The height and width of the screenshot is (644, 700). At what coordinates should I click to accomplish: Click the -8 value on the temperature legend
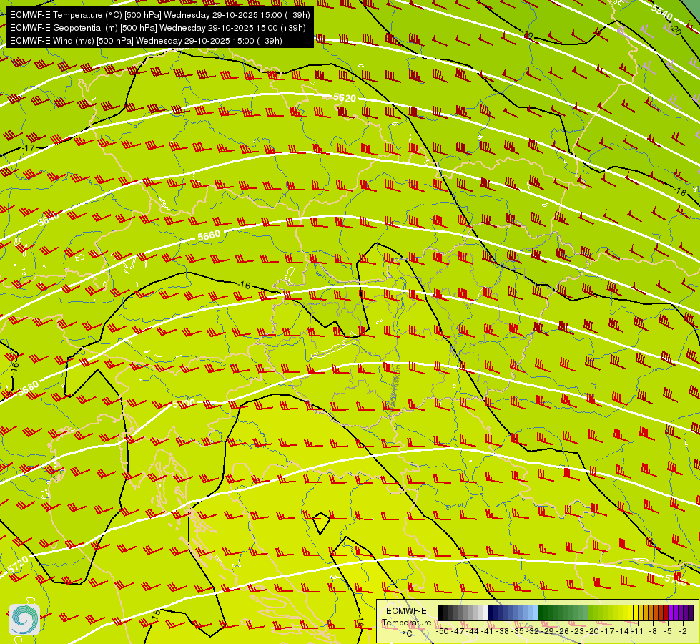click(653, 631)
